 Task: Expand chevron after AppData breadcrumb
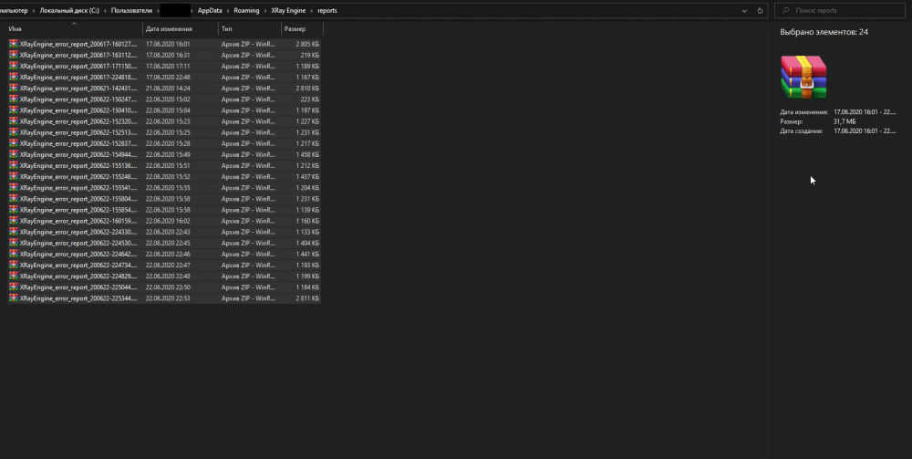228,10
